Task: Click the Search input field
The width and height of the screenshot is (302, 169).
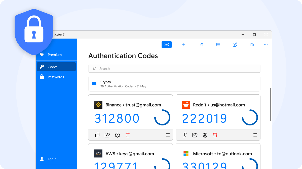Action: 174,69
